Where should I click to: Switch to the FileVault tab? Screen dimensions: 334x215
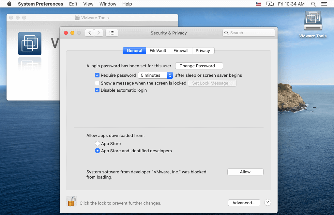[158, 50]
